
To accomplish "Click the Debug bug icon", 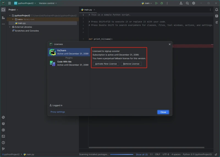I will pyautogui.click(x=162, y=3).
